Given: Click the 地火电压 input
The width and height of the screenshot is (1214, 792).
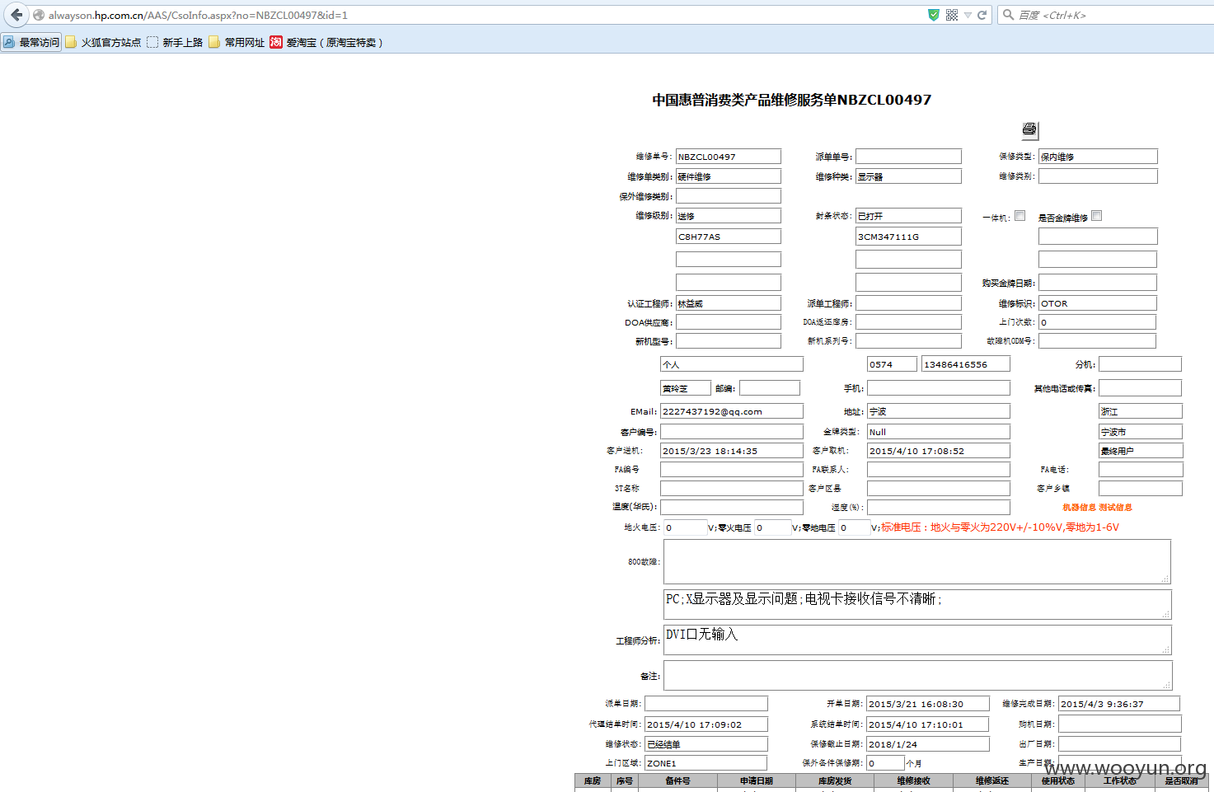Looking at the screenshot, I should click(x=686, y=527).
